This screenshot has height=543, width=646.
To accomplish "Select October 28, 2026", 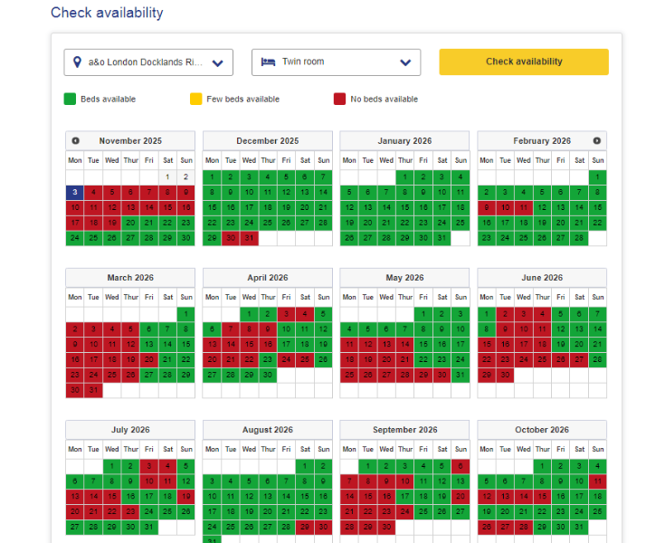I will pyautogui.click(x=524, y=527).
